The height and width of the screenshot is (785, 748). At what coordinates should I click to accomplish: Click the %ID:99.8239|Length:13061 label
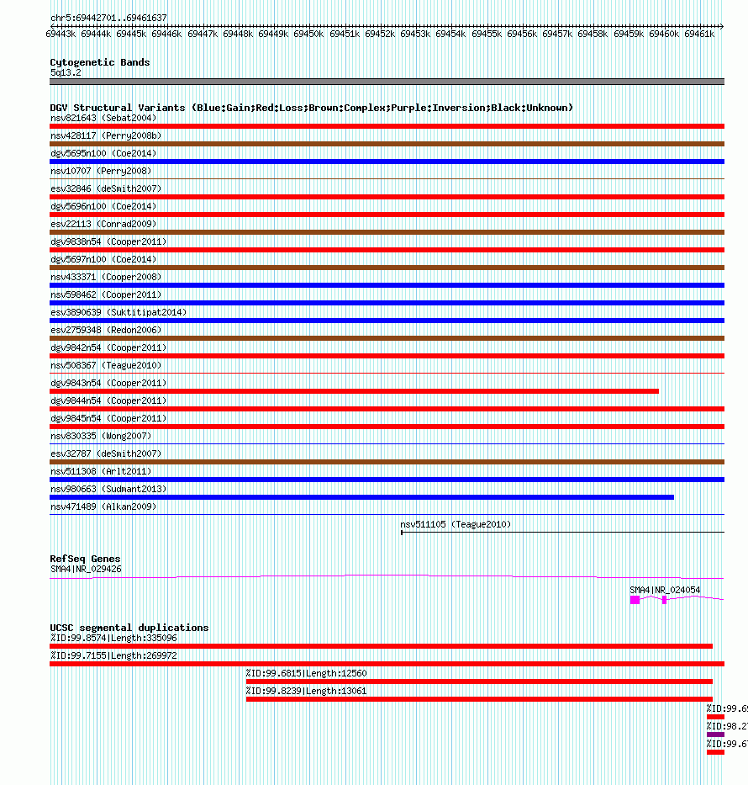(x=306, y=692)
